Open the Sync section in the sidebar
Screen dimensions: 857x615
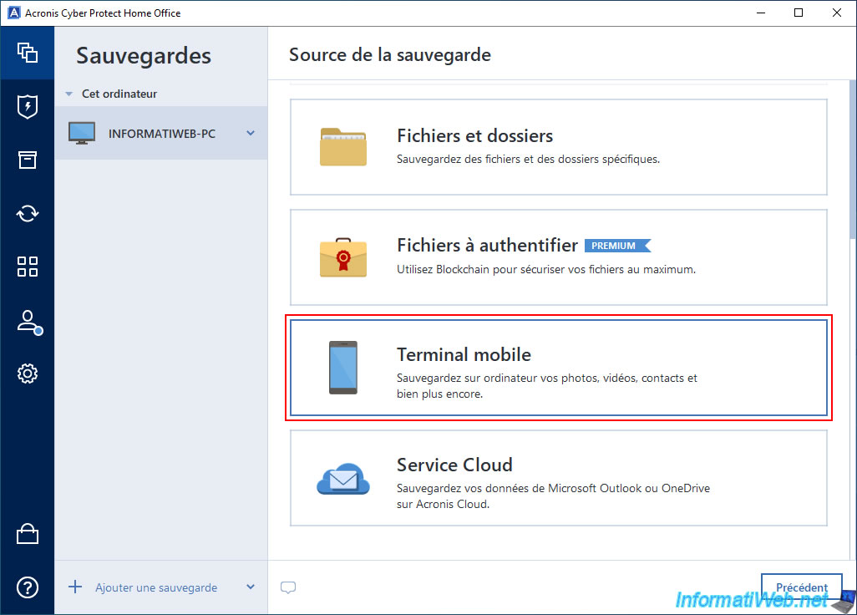(28, 213)
